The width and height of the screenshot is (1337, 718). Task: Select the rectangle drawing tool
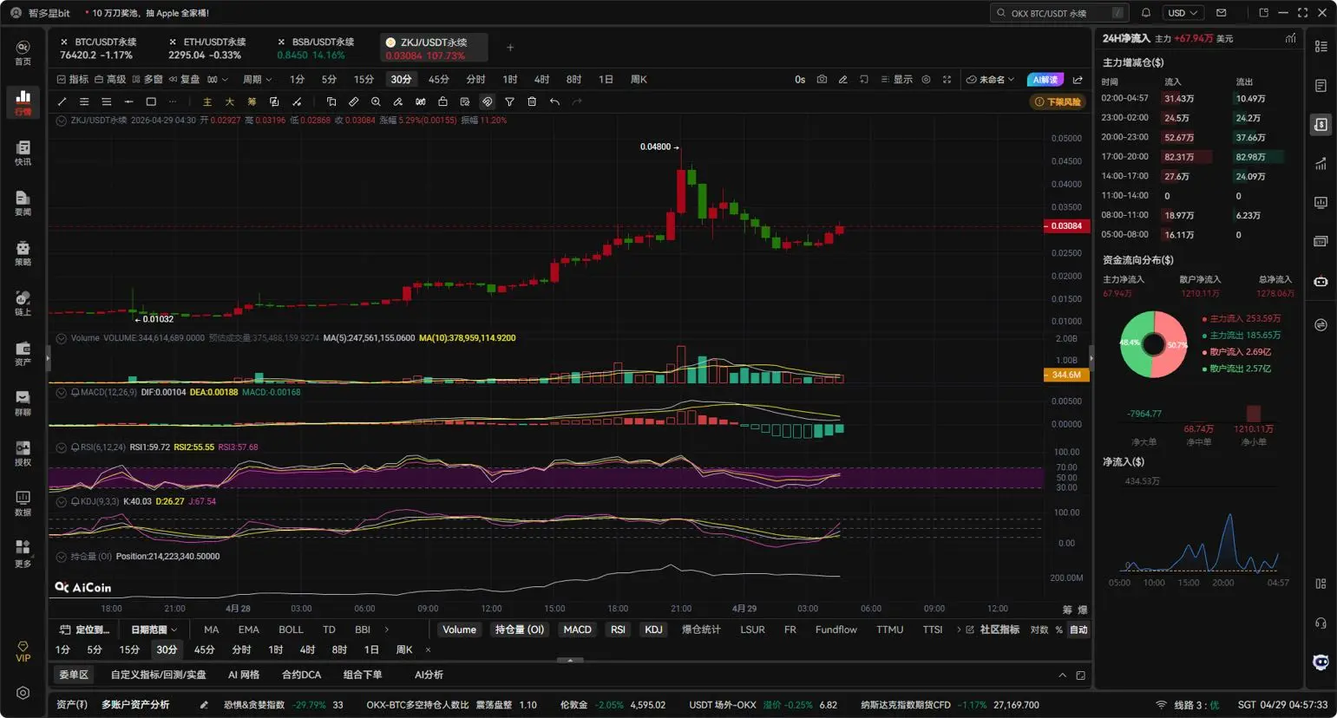(151, 101)
